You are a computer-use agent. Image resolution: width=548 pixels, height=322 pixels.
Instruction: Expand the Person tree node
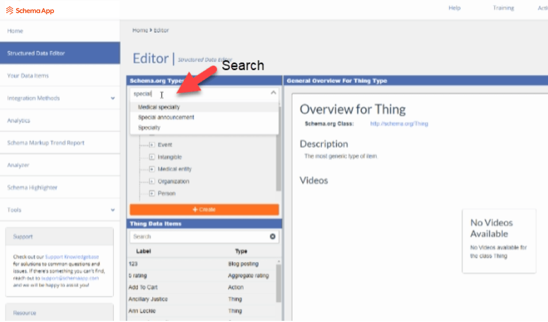(152, 194)
